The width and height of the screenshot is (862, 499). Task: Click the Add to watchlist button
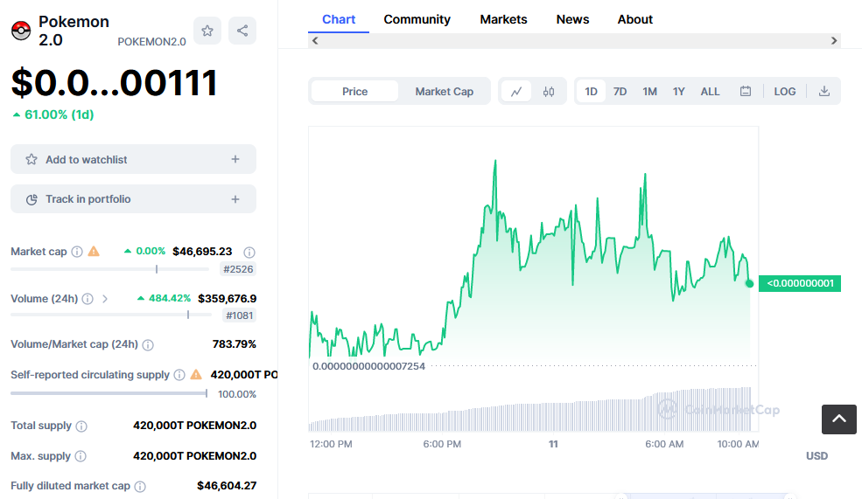(133, 159)
